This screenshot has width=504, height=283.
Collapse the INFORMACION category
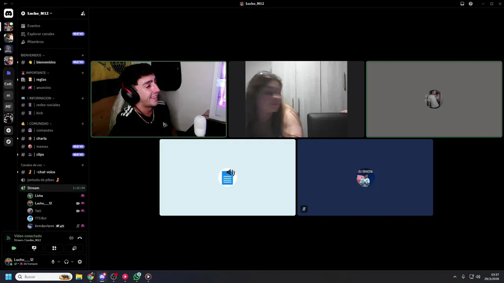[38, 98]
